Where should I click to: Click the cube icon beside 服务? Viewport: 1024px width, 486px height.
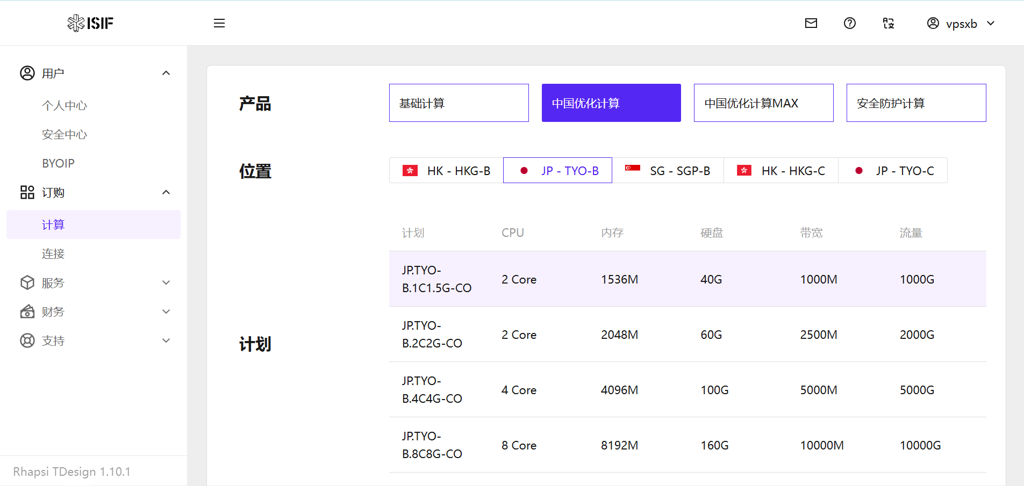click(27, 282)
